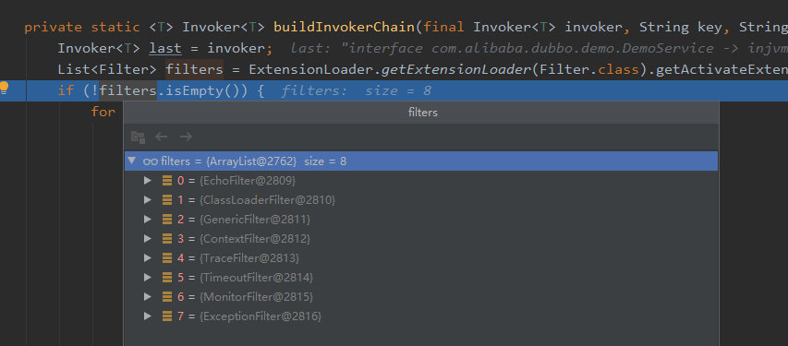Click the field icon next to TraceFilter

pos(167,258)
